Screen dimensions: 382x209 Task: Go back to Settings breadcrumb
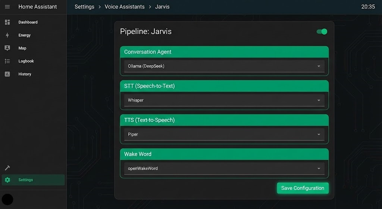(x=84, y=7)
